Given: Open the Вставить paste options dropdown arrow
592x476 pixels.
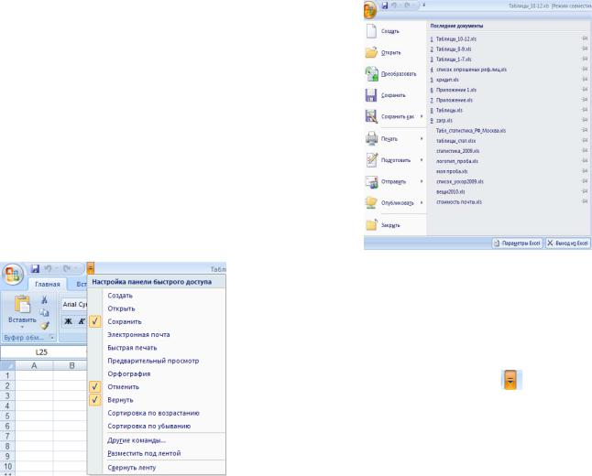Looking at the screenshot, I should (22, 327).
